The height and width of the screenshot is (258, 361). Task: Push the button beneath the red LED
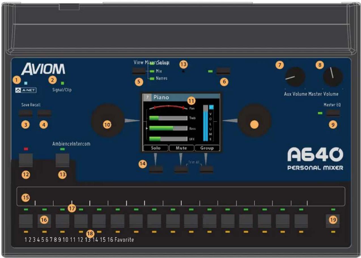(x=26, y=160)
